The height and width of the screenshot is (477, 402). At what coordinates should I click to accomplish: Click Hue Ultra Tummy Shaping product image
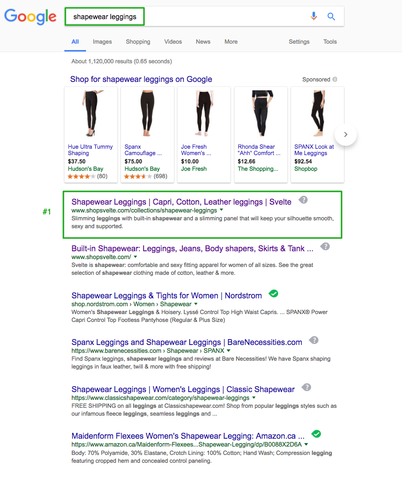[91, 113]
